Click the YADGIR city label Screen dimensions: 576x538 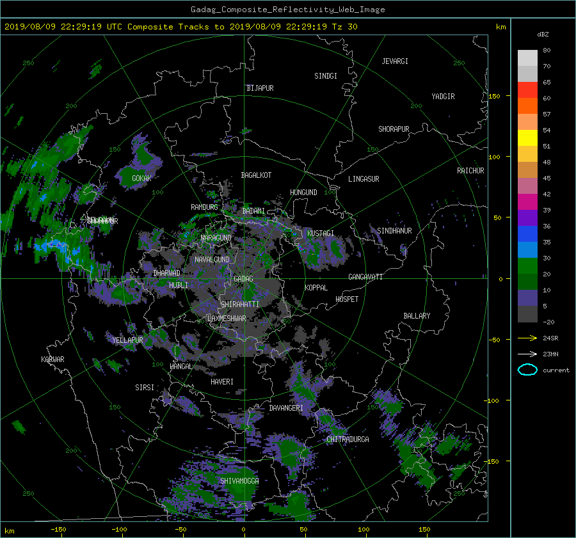443,97
